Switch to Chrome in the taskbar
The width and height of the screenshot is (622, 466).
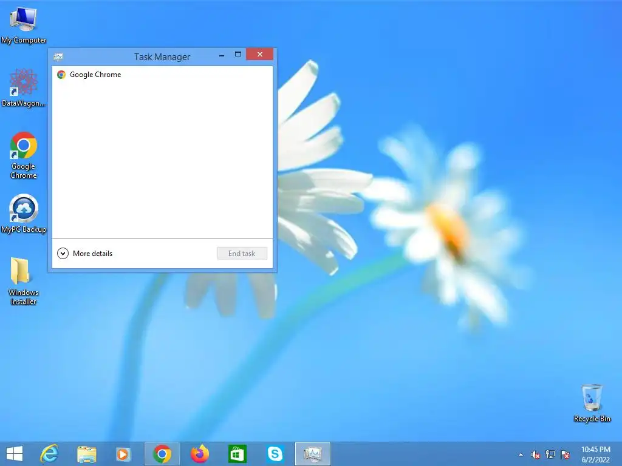[x=162, y=454]
